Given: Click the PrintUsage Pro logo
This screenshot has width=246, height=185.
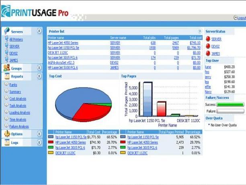Looking at the screenshot, I should pyautogui.click(x=35, y=11).
